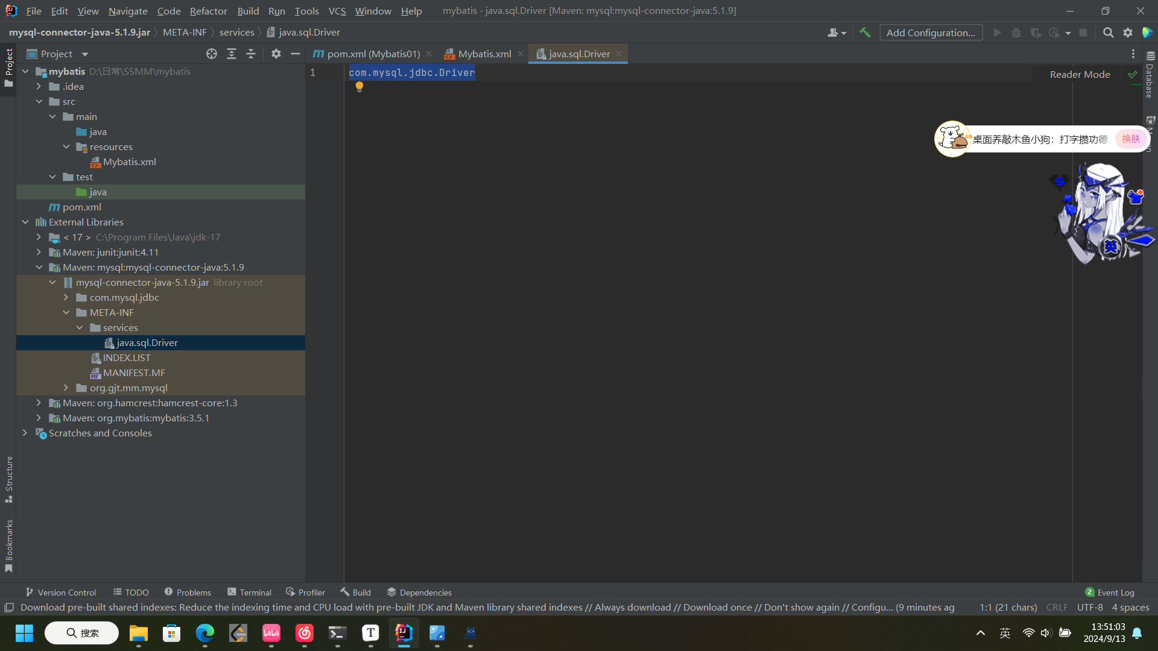This screenshot has height=651, width=1158.
Task: Hide the Project tool window
Action: tap(296, 54)
